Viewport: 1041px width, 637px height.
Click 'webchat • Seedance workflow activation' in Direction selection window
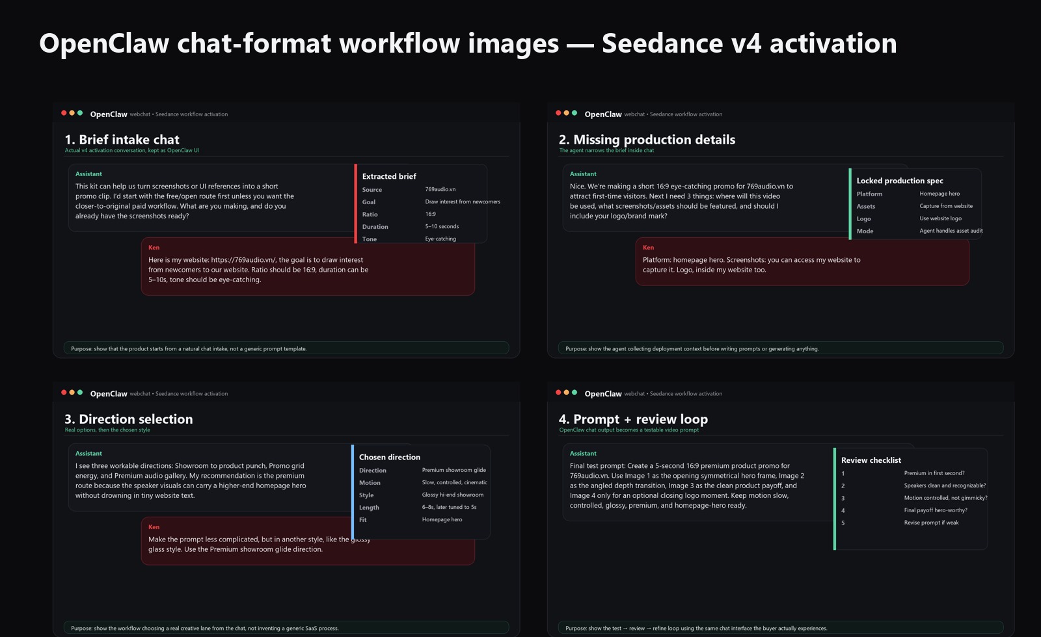tap(179, 394)
